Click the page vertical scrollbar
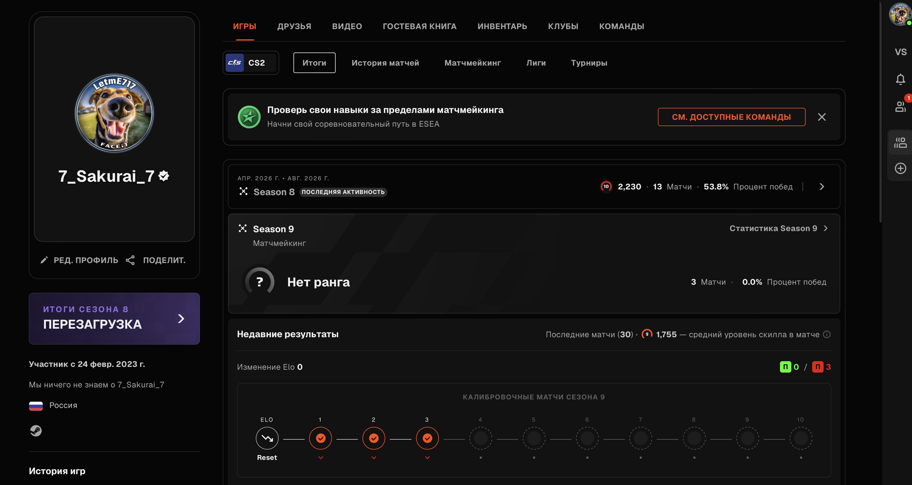Screen dimensions: 912x485 point(880,112)
